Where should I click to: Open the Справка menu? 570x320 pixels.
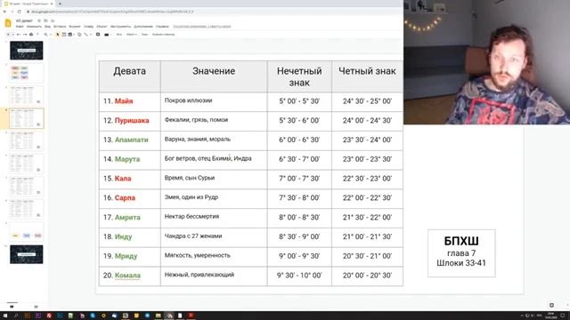coord(162,27)
